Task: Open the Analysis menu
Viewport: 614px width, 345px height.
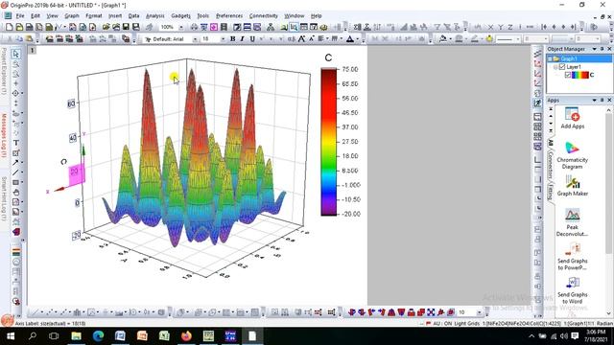Action: point(155,16)
